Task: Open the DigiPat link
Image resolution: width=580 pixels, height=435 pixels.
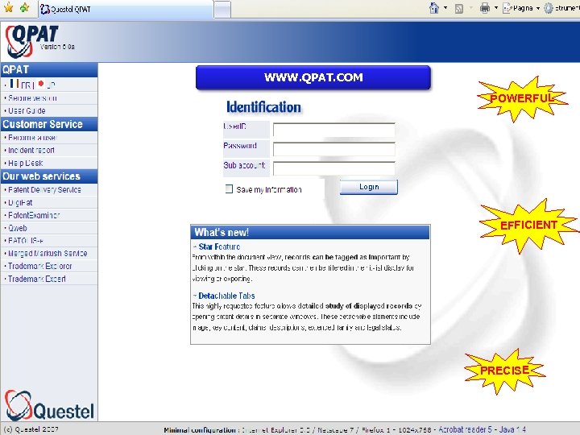Action: click(x=20, y=203)
